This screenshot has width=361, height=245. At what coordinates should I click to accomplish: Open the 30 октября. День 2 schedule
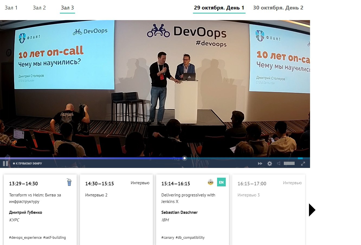click(x=278, y=8)
